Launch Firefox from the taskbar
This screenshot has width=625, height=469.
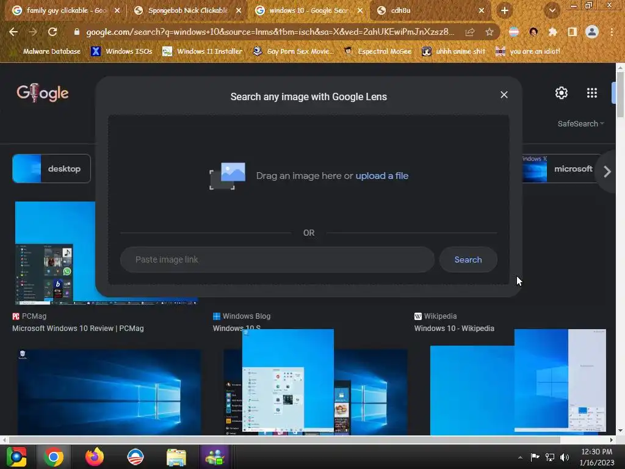pyautogui.click(x=95, y=457)
